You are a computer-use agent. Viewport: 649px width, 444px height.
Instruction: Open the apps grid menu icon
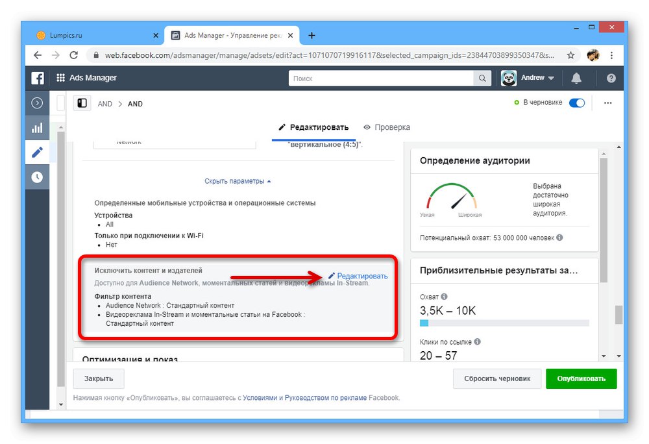click(x=60, y=78)
